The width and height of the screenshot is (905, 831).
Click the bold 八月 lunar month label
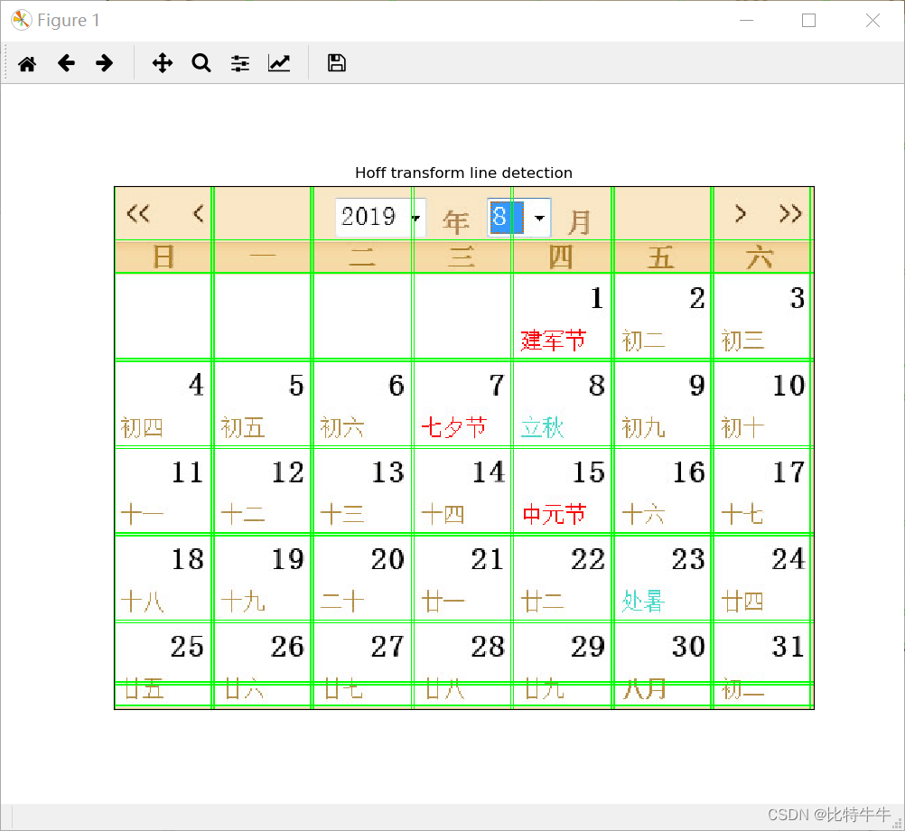[645, 689]
